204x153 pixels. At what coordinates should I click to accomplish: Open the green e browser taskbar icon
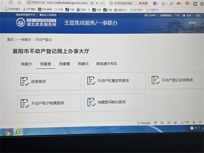[18, 132]
